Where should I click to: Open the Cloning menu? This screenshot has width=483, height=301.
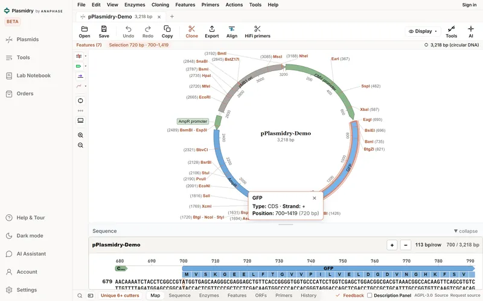(x=160, y=5)
